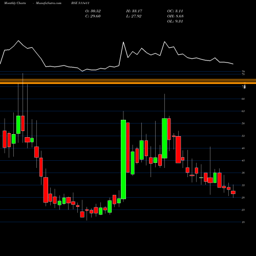Click the 38 price axis label

tap(243, 173)
